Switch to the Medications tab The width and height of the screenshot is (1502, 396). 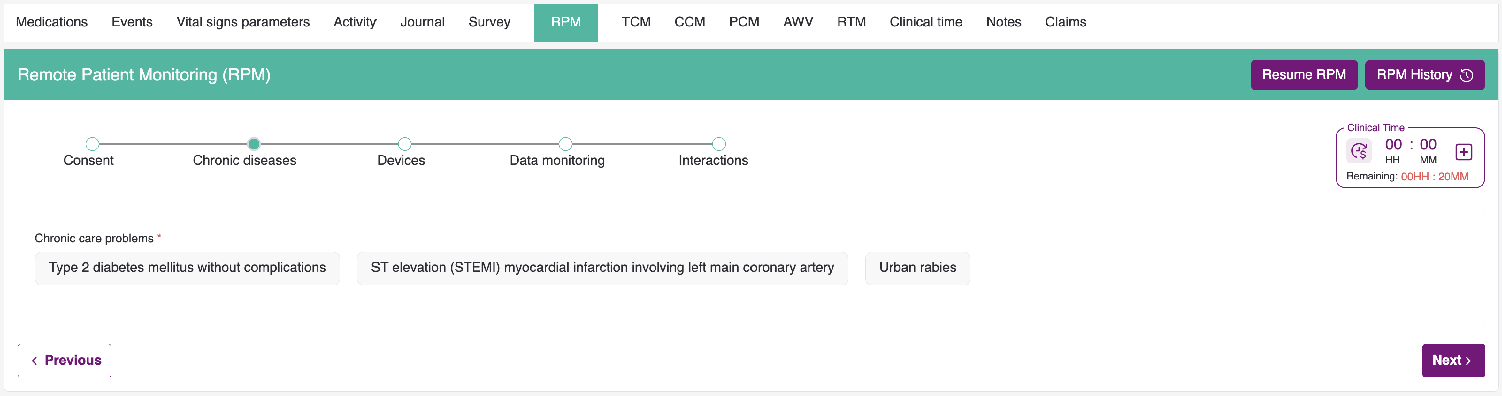pyautogui.click(x=51, y=22)
